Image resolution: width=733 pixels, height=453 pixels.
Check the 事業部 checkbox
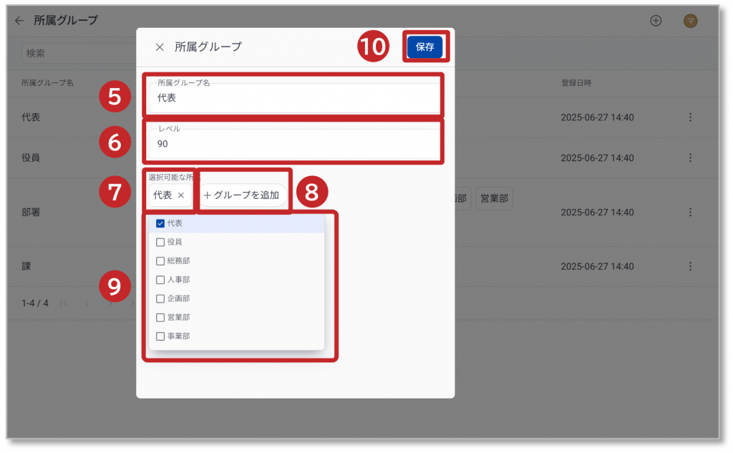pos(160,336)
